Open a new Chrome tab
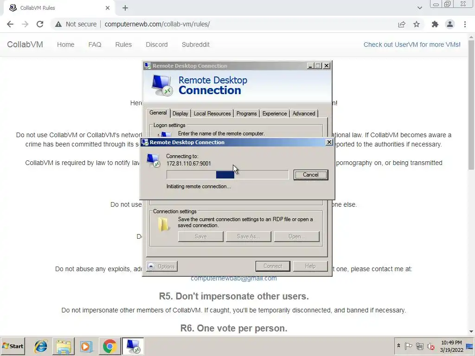Viewport: 475px width, 356px height. (125, 8)
